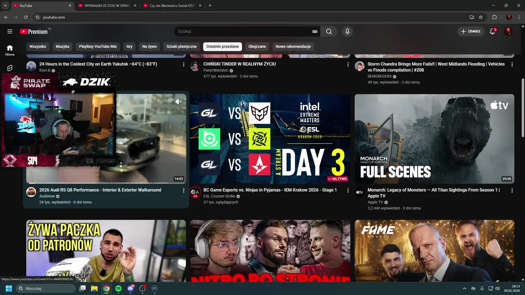Click the Utwórz create button

pos(470,32)
